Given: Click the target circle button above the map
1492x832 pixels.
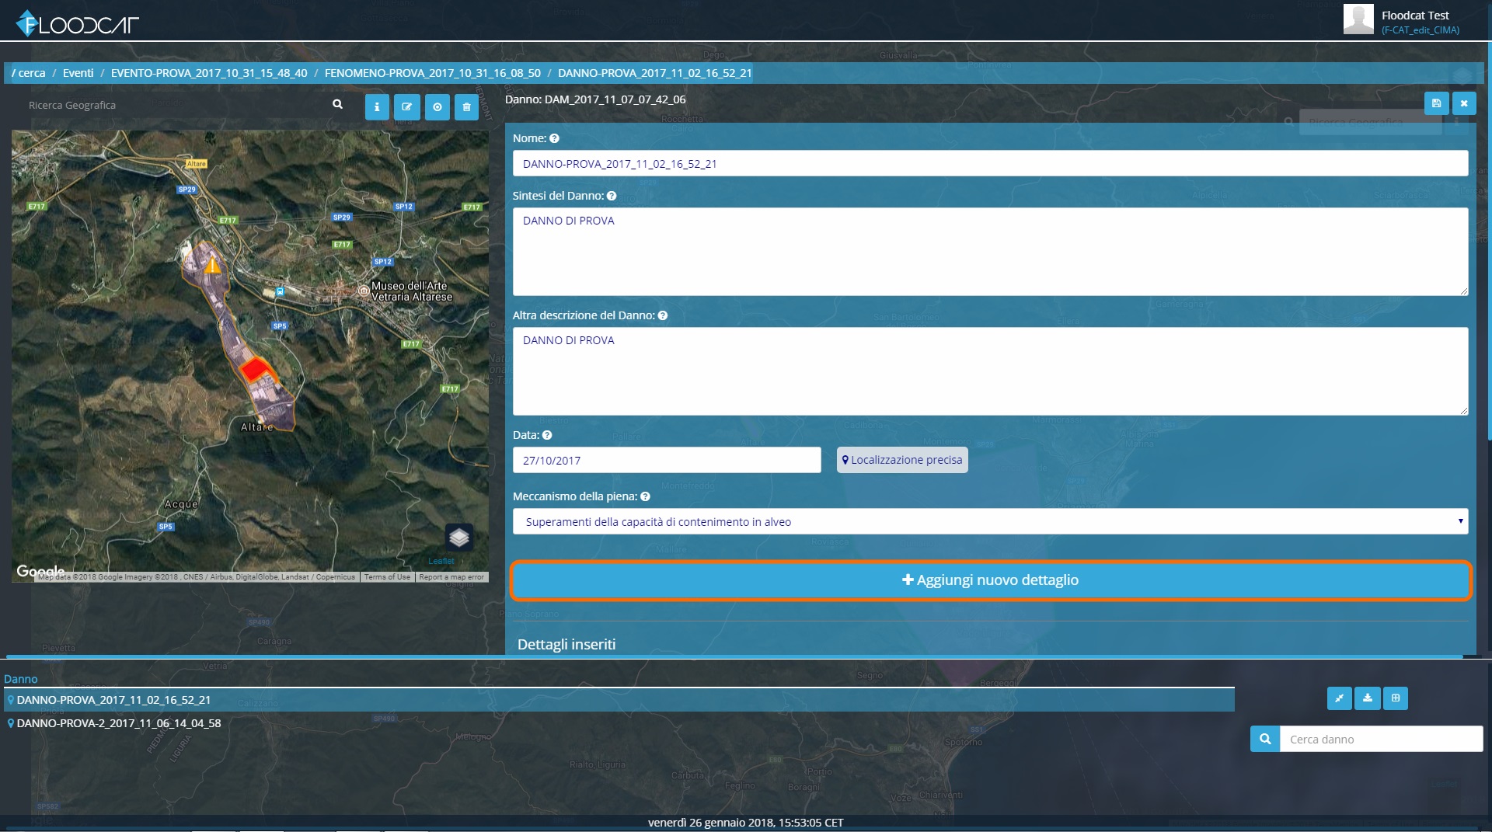Looking at the screenshot, I should (x=437, y=107).
